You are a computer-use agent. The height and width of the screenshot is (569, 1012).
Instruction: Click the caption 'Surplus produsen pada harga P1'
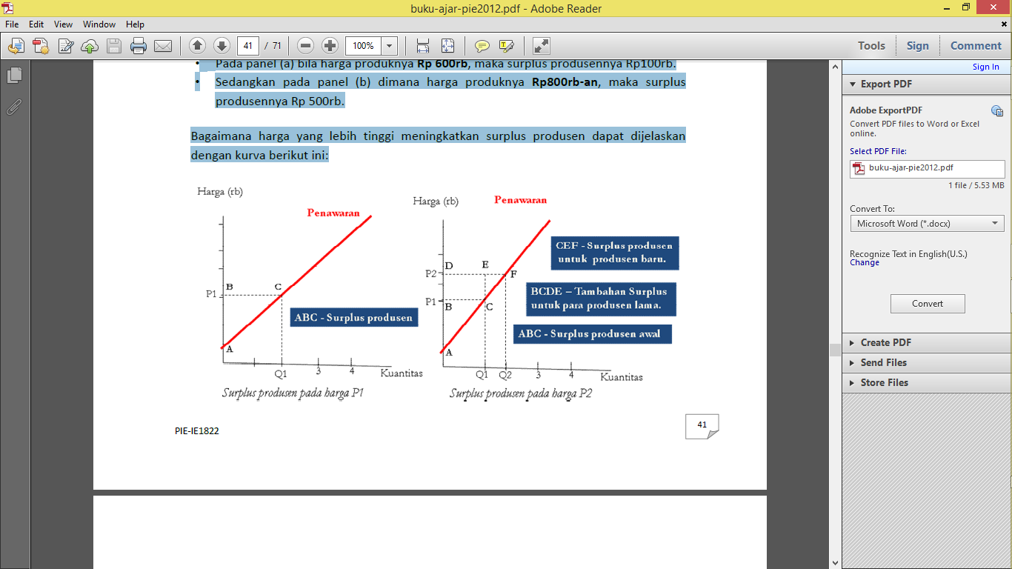click(x=293, y=393)
